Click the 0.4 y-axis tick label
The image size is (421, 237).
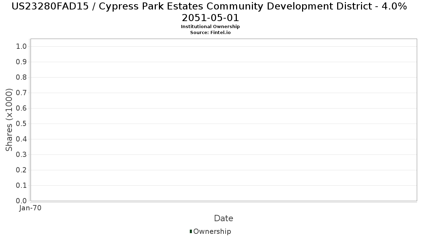click(21, 139)
